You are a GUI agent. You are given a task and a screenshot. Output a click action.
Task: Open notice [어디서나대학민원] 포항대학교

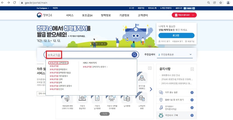coord(176,84)
